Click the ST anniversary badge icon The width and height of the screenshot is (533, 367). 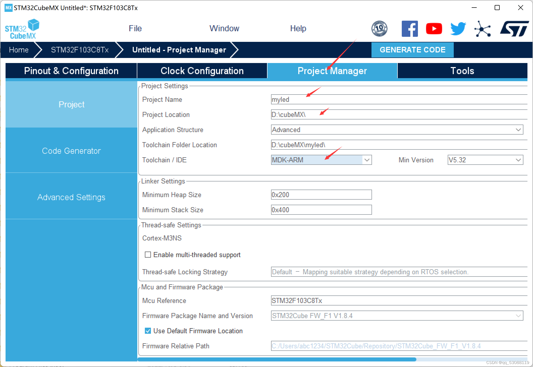[x=379, y=29]
